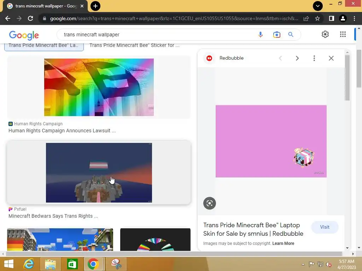This screenshot has height=271, width=362.
Task: Launch Internet Explorer from the taskbar
Action: tap(29, 264)
